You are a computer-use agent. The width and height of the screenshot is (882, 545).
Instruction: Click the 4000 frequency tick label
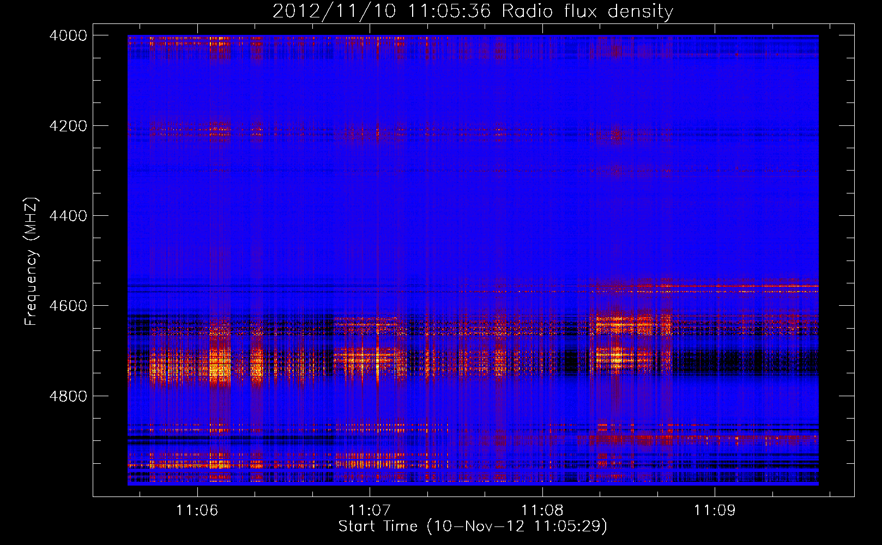tap(68, 35)
